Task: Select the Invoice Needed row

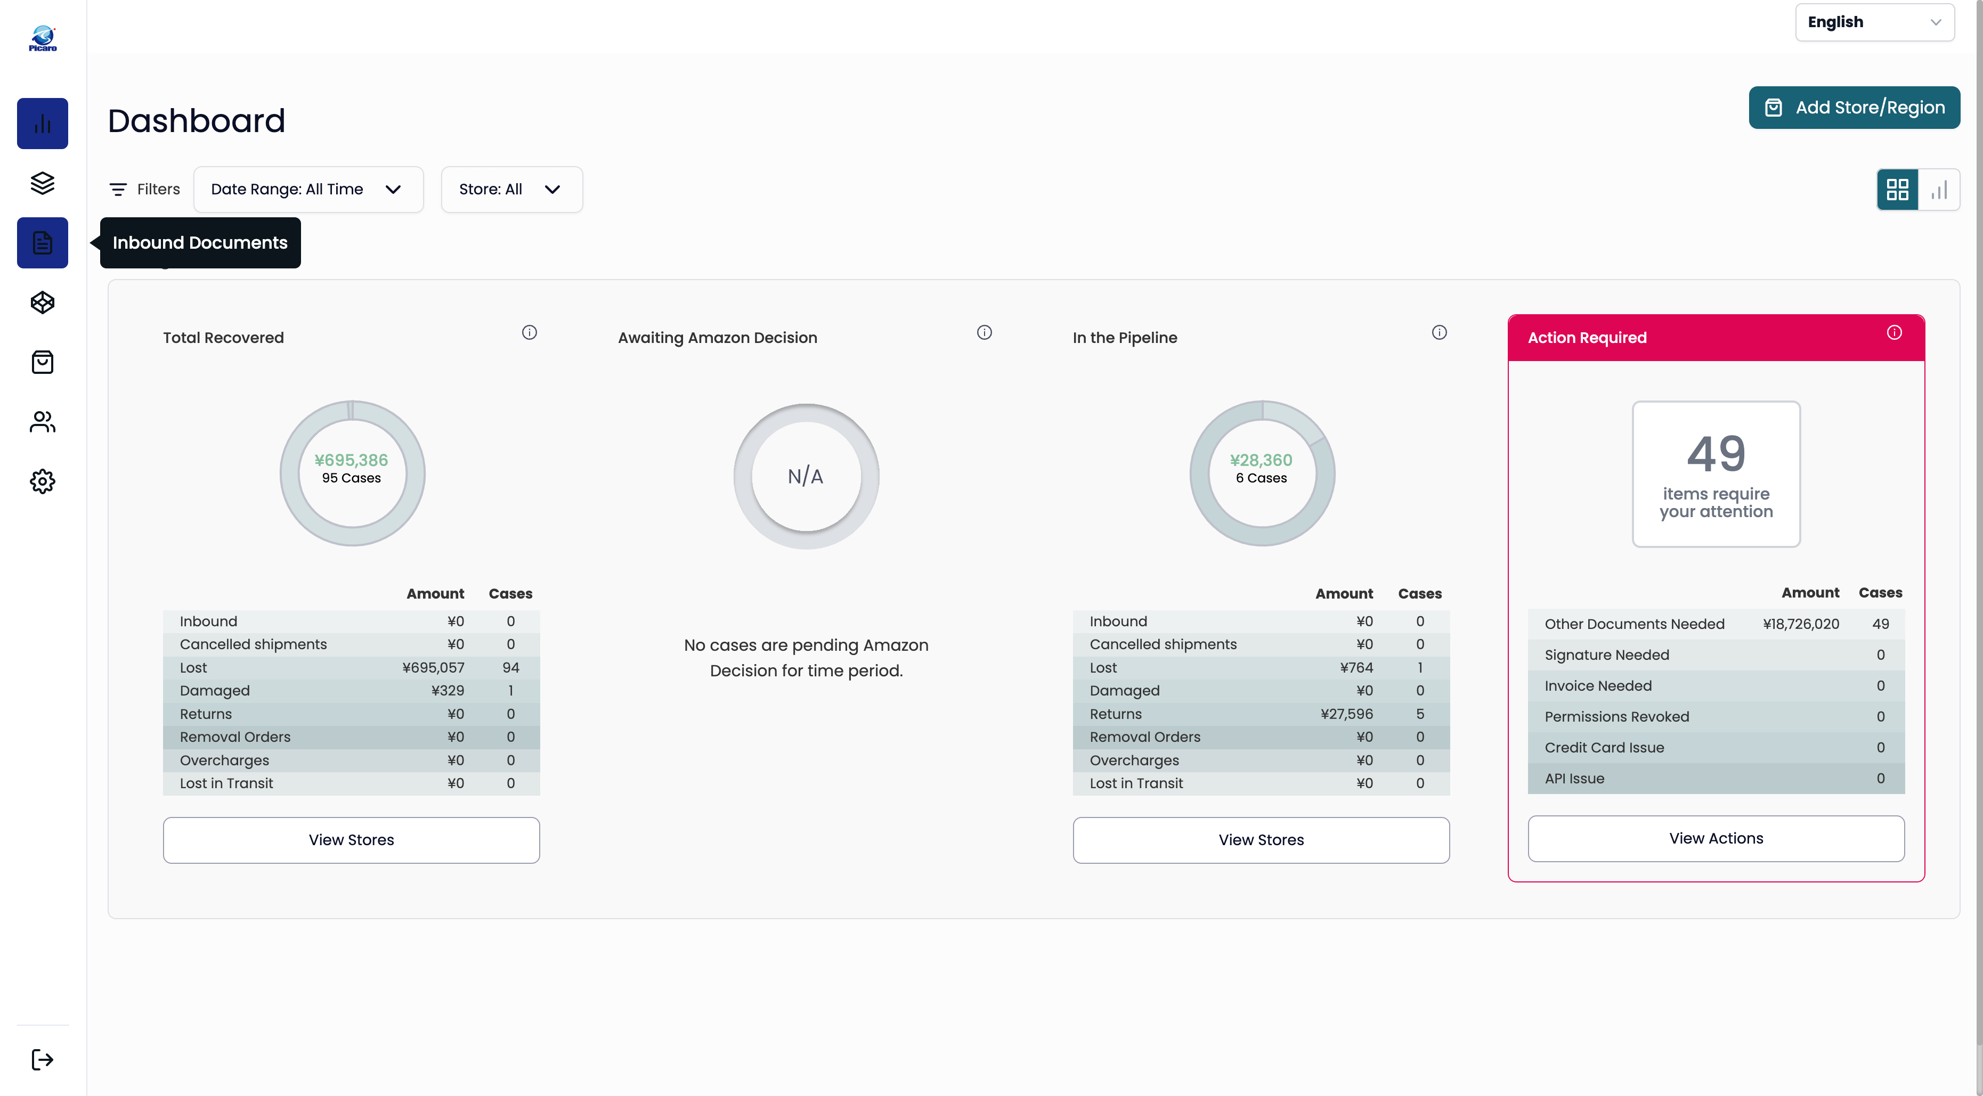Action: click(1716, 686)
